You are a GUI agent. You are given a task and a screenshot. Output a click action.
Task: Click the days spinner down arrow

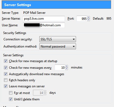(45, 94)
